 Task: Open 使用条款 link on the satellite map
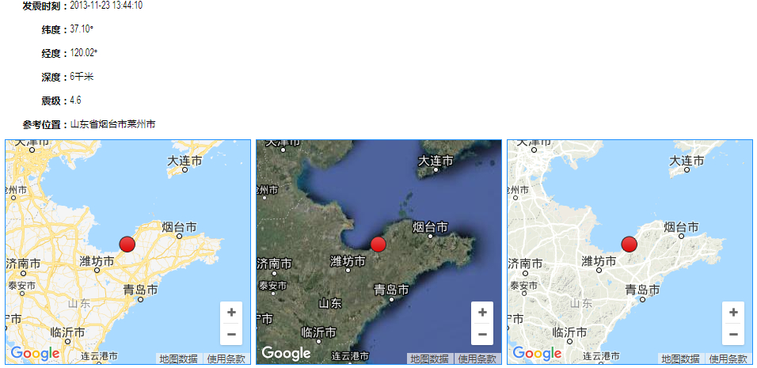(477, 359)
